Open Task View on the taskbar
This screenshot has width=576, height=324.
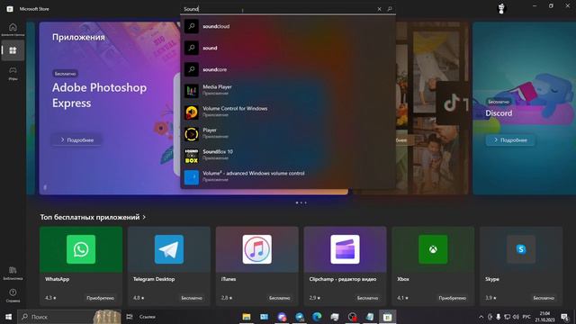pos(130,317)
